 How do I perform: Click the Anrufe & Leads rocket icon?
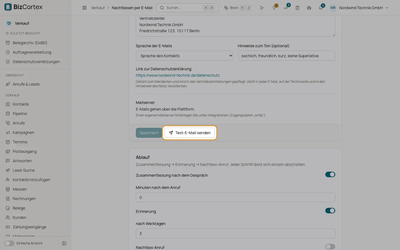[8, 84]
